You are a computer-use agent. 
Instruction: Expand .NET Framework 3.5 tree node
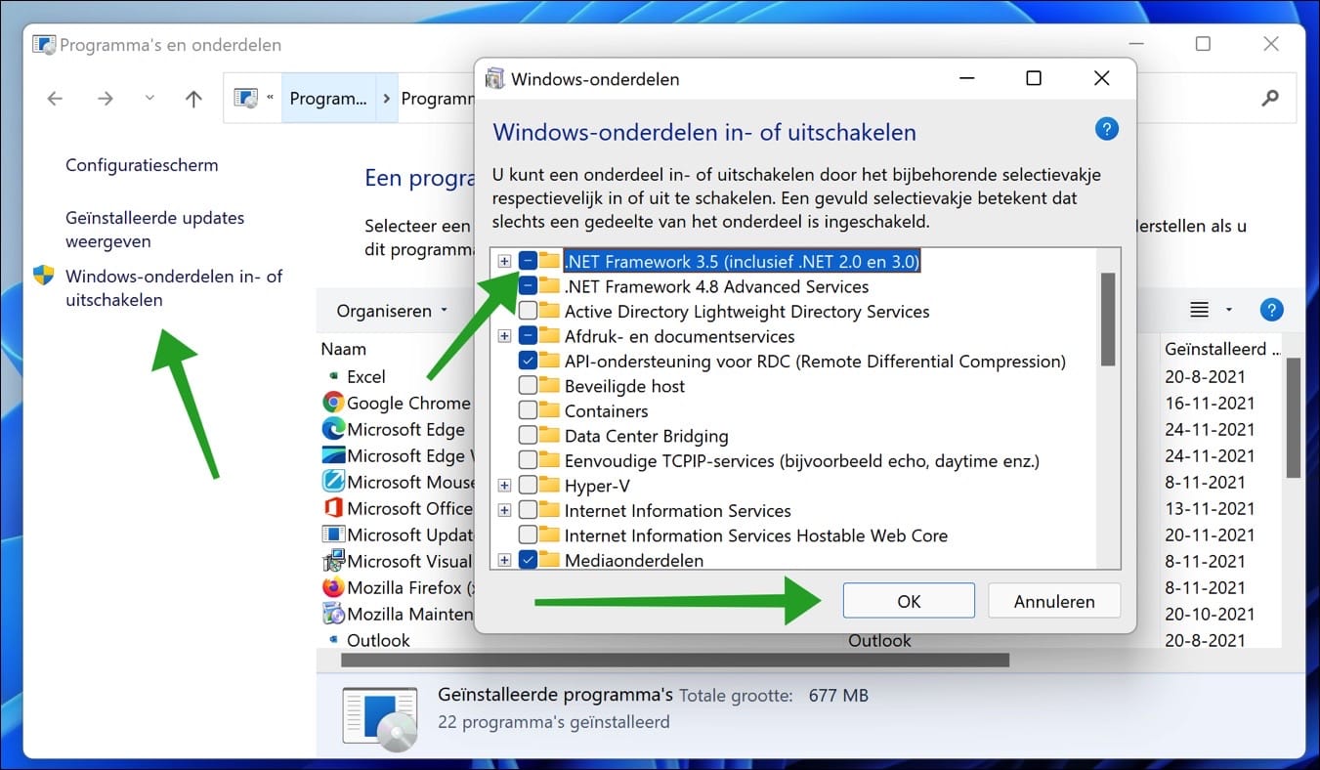pos(504,261)
